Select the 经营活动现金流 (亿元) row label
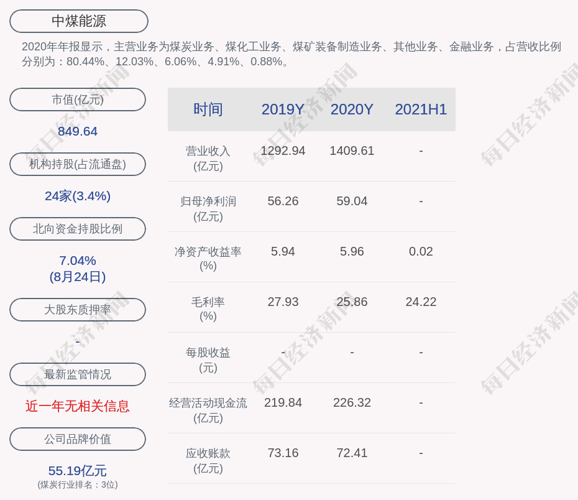578x500 pixels. pos(208,410)
